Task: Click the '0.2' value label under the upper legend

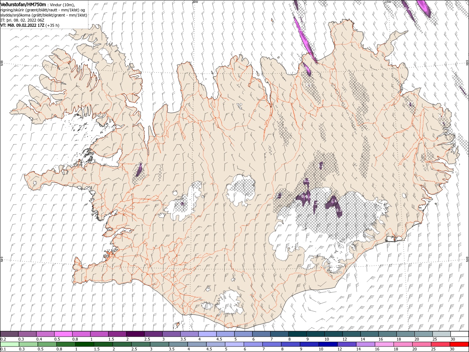Action: click(3, 339)
